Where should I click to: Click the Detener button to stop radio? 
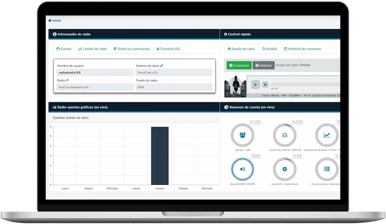(263, 65)
